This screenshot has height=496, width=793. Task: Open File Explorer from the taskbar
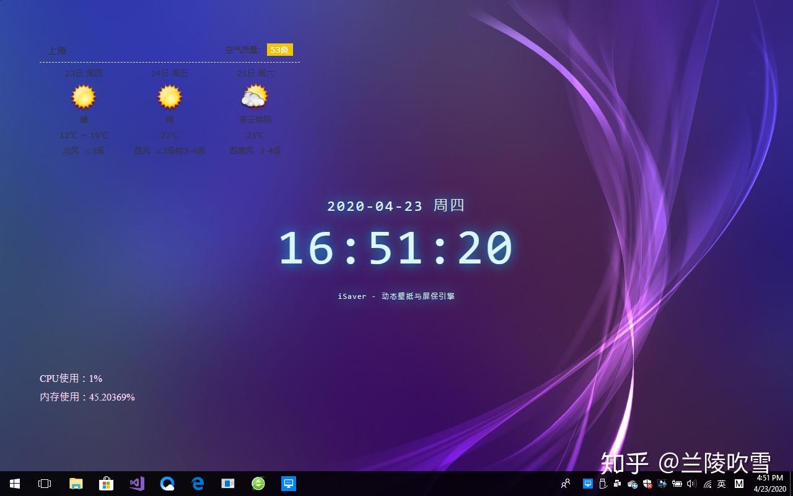point(76,484)
